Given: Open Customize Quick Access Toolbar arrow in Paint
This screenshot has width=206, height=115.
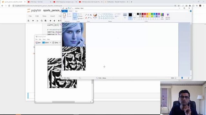Looking at the screenshot, I should (73, 8).
